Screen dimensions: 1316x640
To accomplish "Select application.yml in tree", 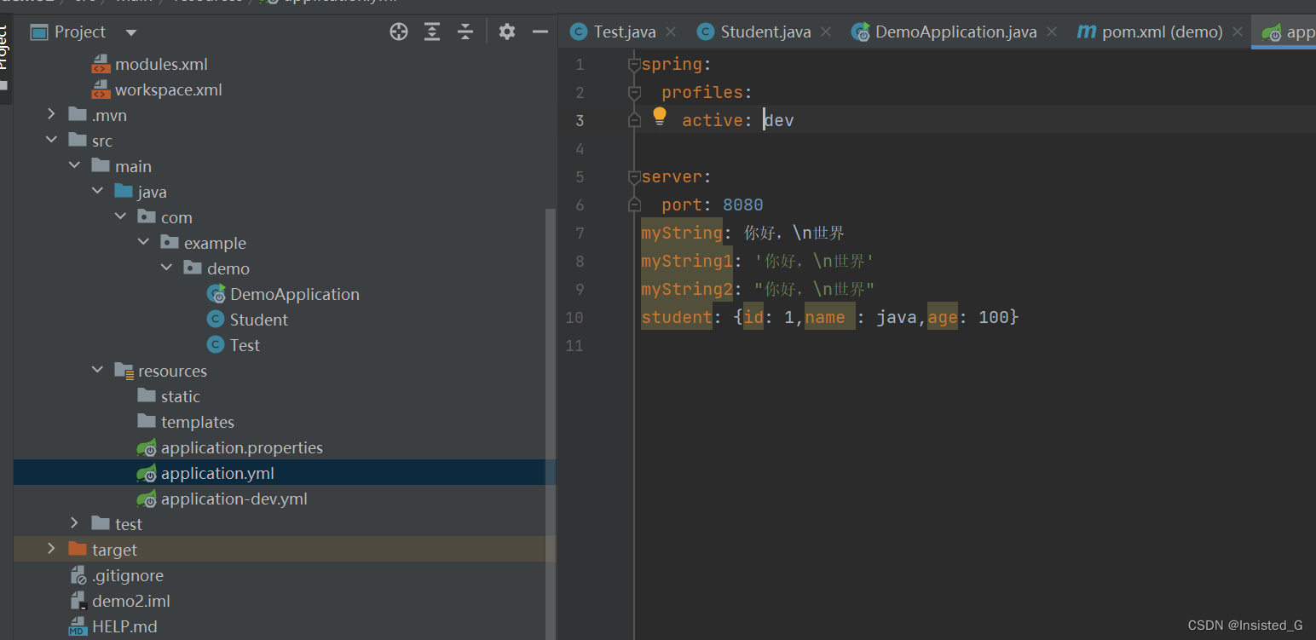I will (217, 473).
